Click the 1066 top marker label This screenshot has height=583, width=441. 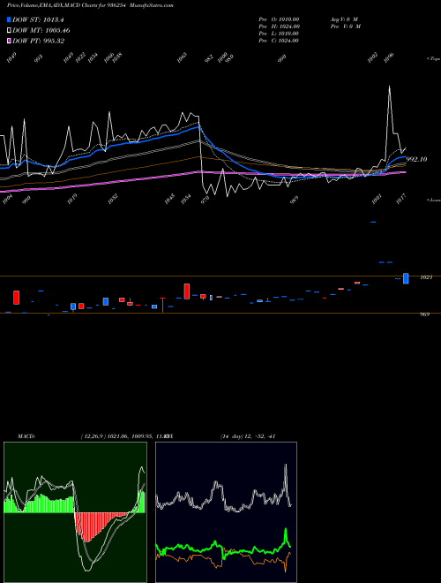108,57
